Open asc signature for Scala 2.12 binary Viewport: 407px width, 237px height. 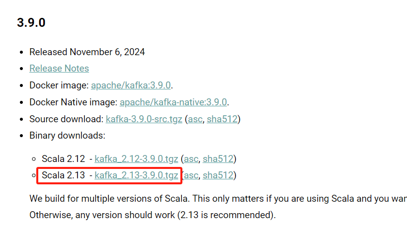coord(191,159)
